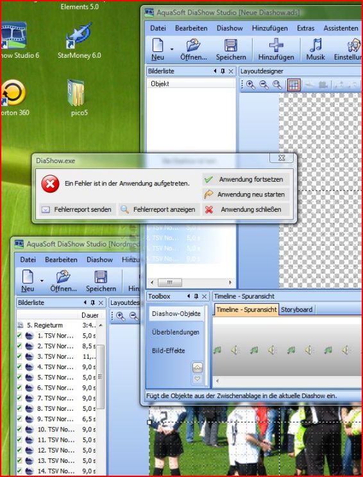Uncheck 6. TSV Nor... checkbox
This screenshot has height=477, width=363.
[x=19, y=388]
